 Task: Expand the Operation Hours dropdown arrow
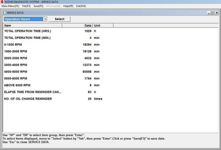[x=45, y=19]
